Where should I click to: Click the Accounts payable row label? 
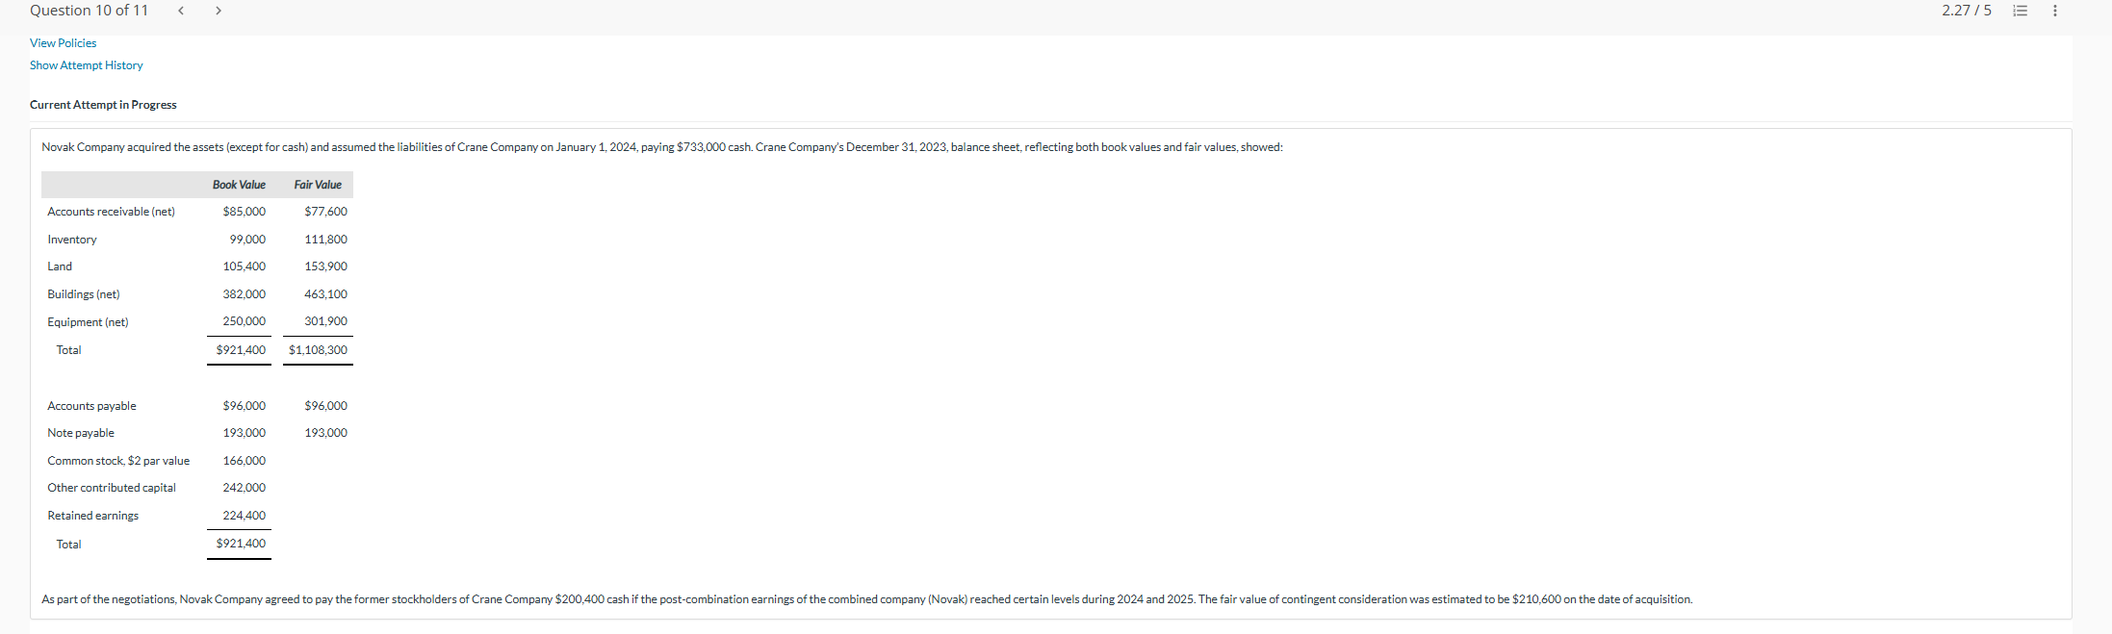91,406
